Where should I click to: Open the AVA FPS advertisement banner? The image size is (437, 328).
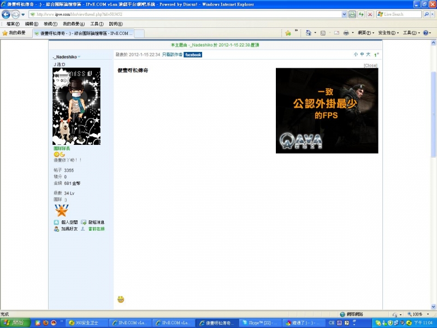click(x=327, y=110)
